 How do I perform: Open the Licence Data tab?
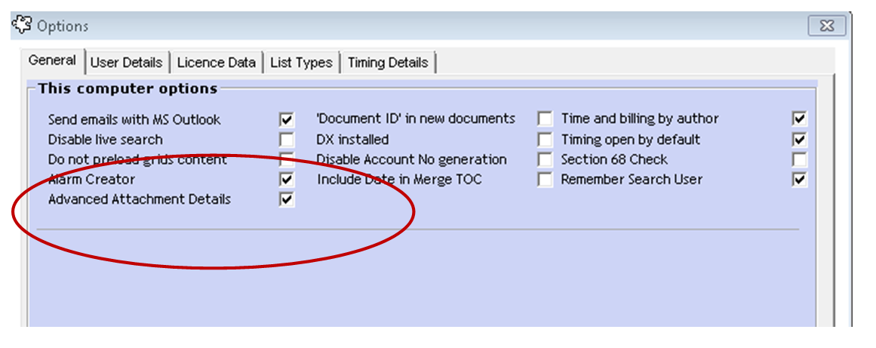217,63
